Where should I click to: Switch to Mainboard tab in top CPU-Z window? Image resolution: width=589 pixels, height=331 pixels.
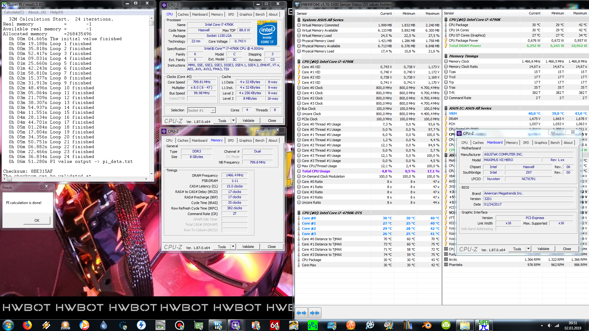(200, 14)
